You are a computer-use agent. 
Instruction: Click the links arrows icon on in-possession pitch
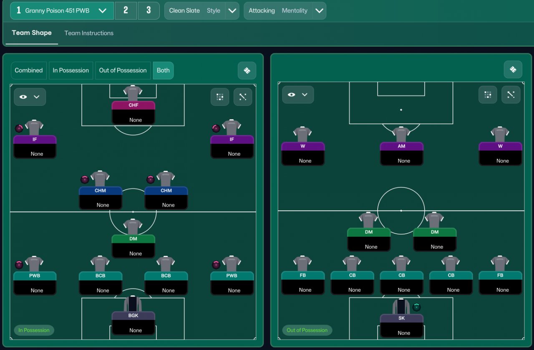point(243,97)
